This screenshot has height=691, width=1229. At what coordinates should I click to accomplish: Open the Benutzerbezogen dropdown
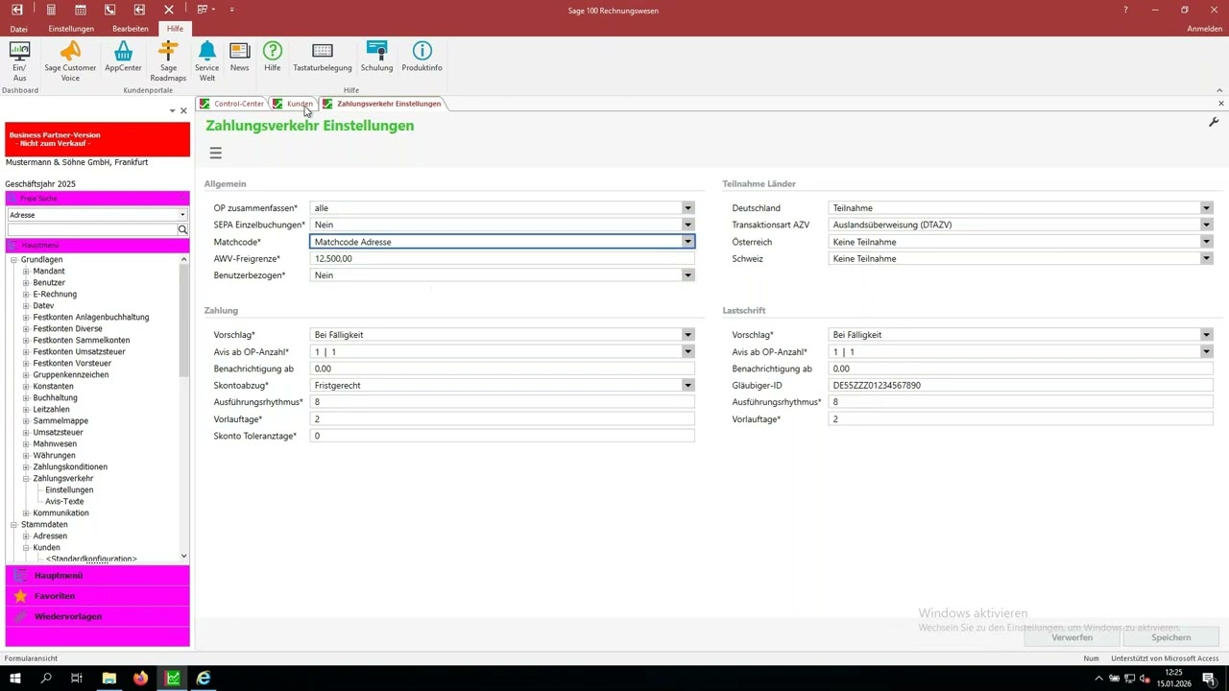tap(687, 275)
